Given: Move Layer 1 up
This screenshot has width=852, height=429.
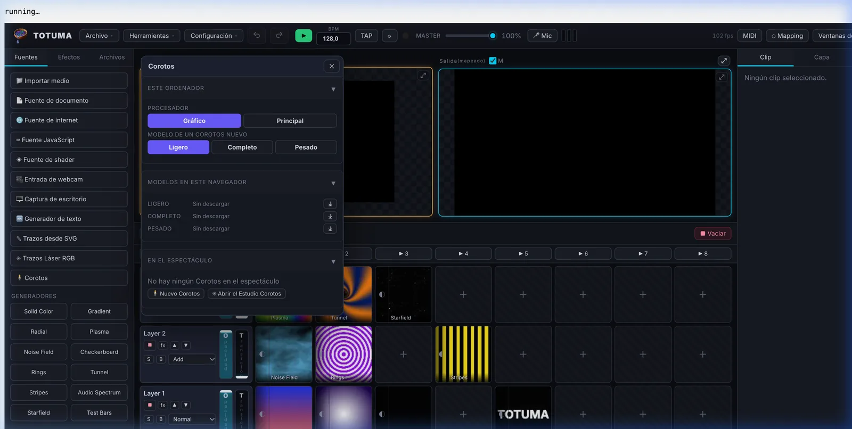Looking at the screenshot, I should (174, 405).
